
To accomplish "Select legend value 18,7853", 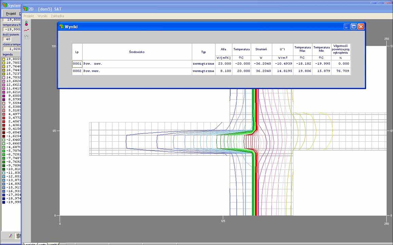I will (x=14, y=63).
